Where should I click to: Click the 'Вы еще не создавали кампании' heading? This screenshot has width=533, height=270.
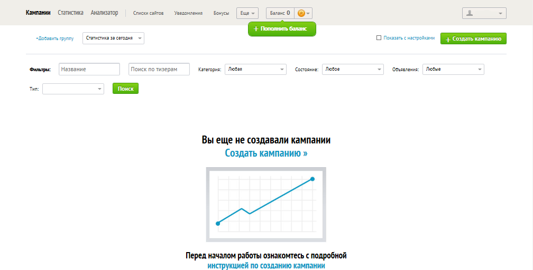coord(266,140)
